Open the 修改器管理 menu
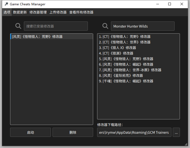 click(38, 12)
